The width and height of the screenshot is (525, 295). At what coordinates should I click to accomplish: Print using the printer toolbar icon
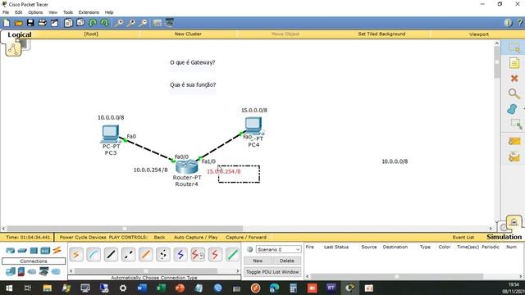[x=42, y=23]
